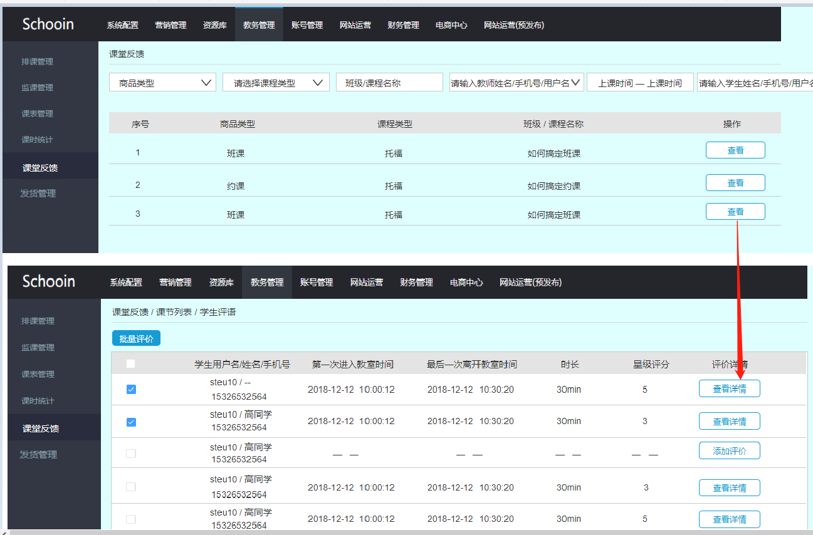Open 查看详情 for the 高同学 row rated 5
This screenshot has width=813, height=535.
tap(730, 519)
